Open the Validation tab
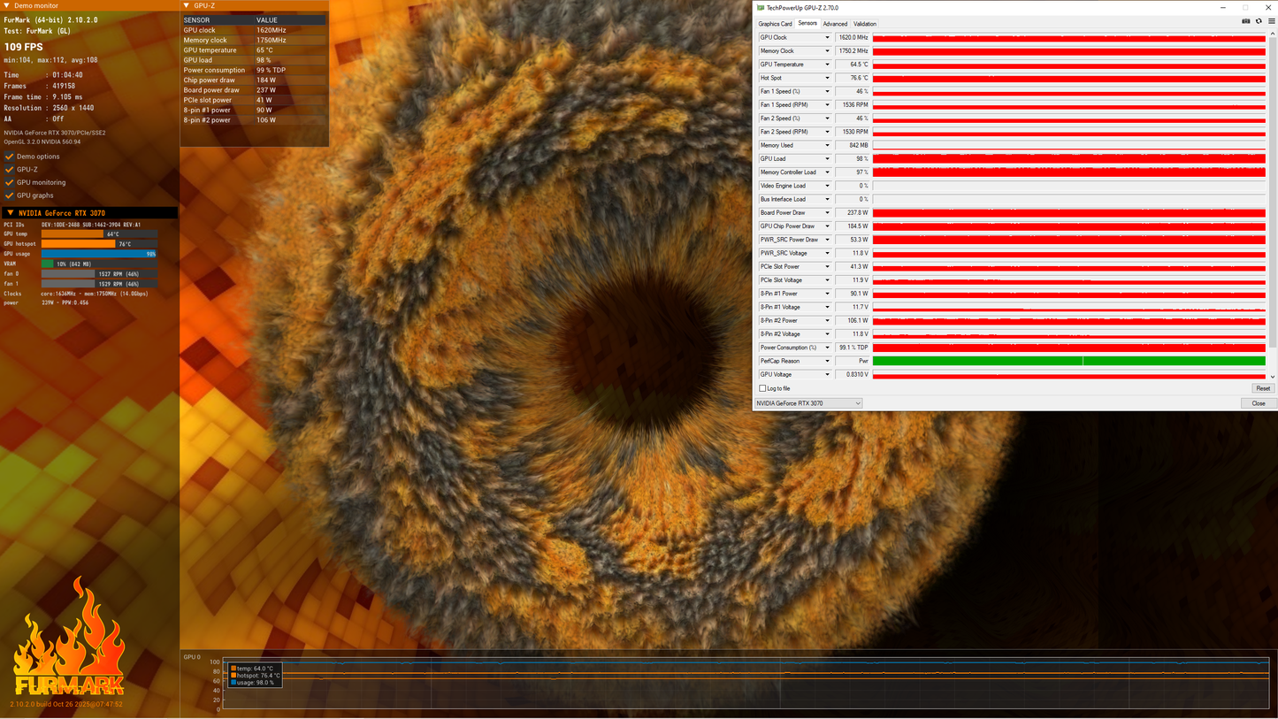Image resolution: width=1278 pixels, height=719 pixels. [865, 24]
